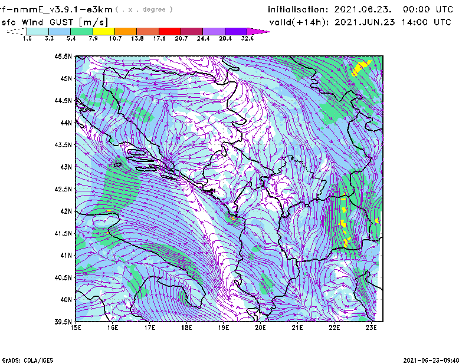
Task: Click the "44.5N" latitude label
Action: [x=63, y=100]
